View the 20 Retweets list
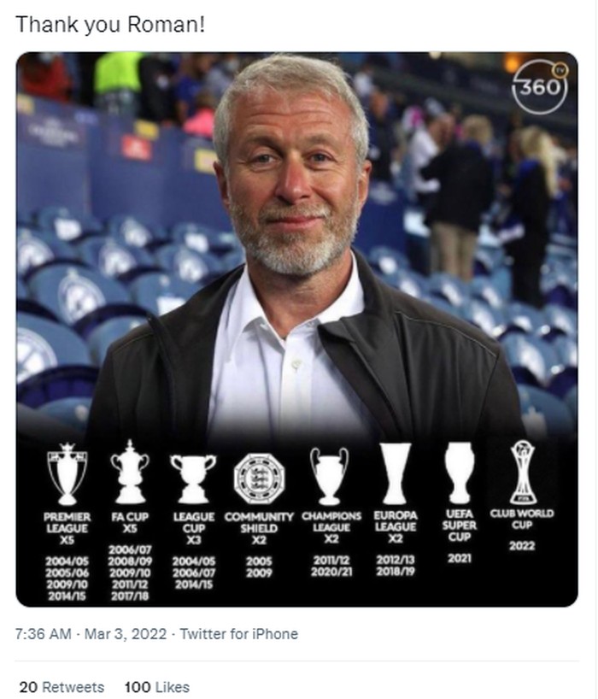The height and width of the screenshot is (699, 598). pos(62,687)
